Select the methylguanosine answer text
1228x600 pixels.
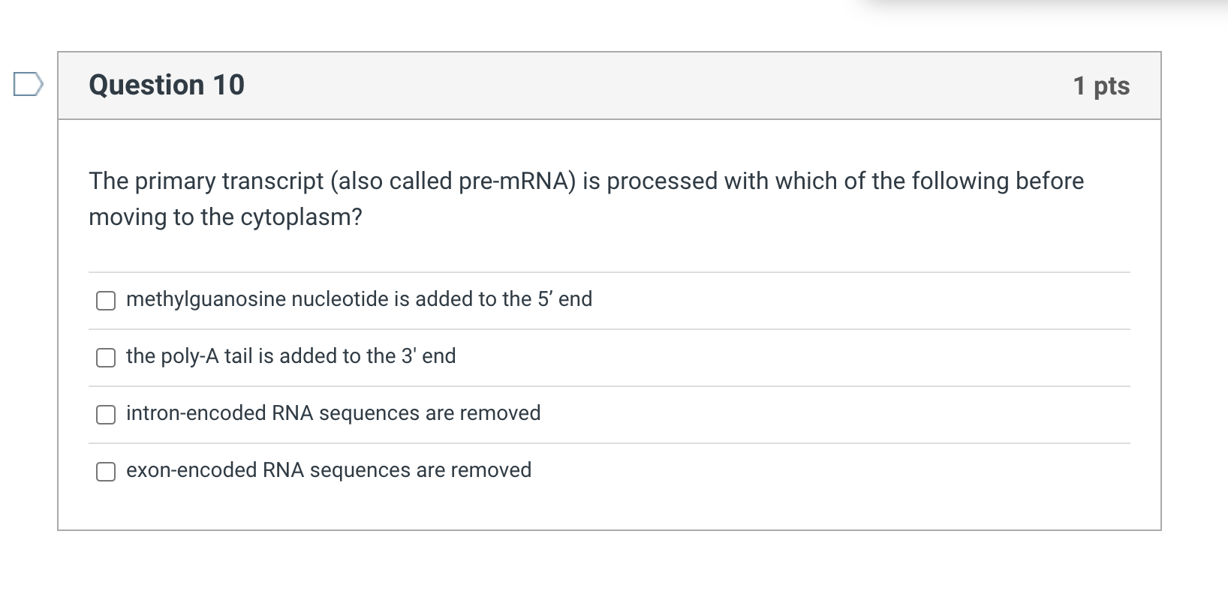point(358,299)
